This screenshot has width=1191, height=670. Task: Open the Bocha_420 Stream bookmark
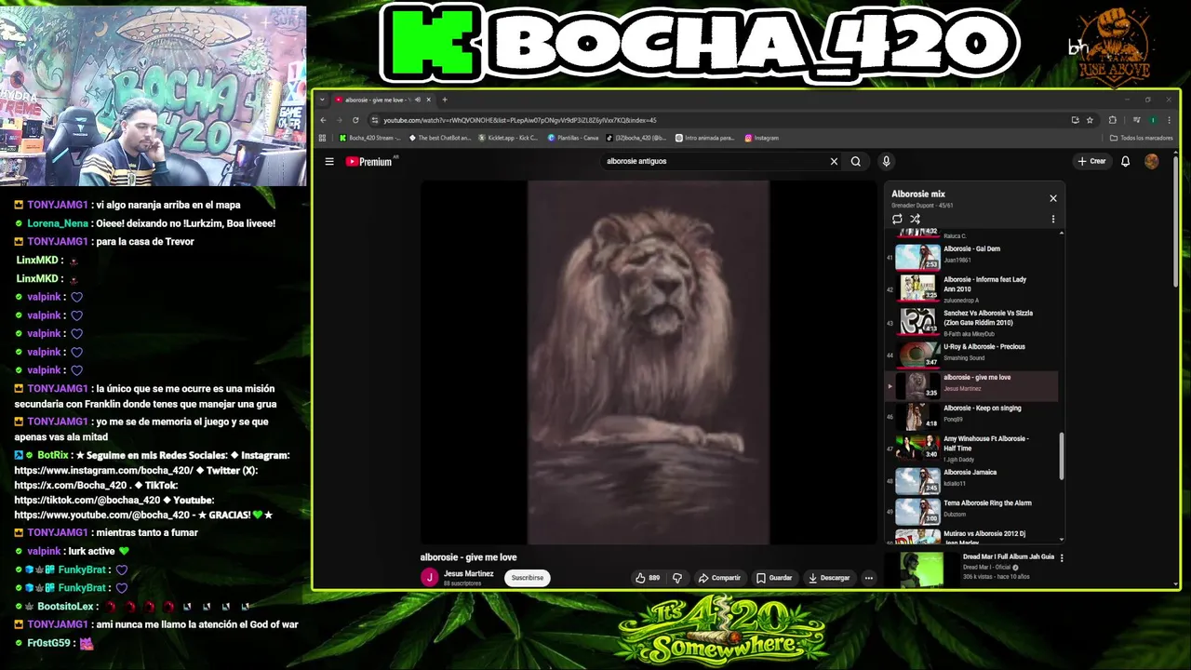tap(370, 138)
